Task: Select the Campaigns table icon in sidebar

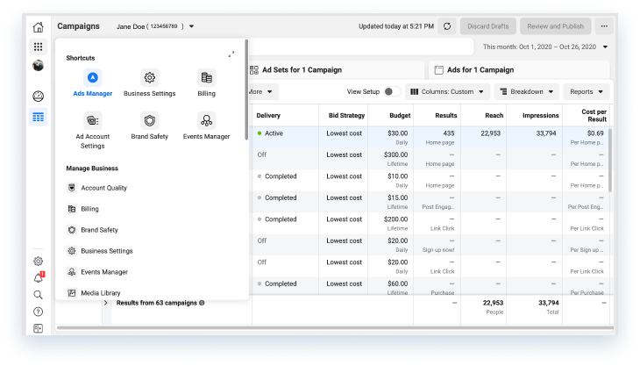Action: pyautogui.click(x=38, y=118)
